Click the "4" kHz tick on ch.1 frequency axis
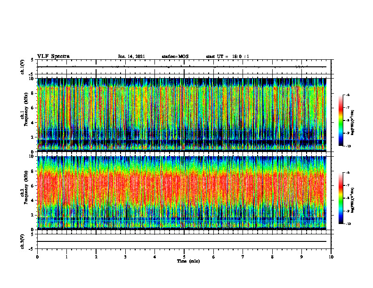Image resolution: width=373 pixels, height=288 pixels. tap(32, 123)
